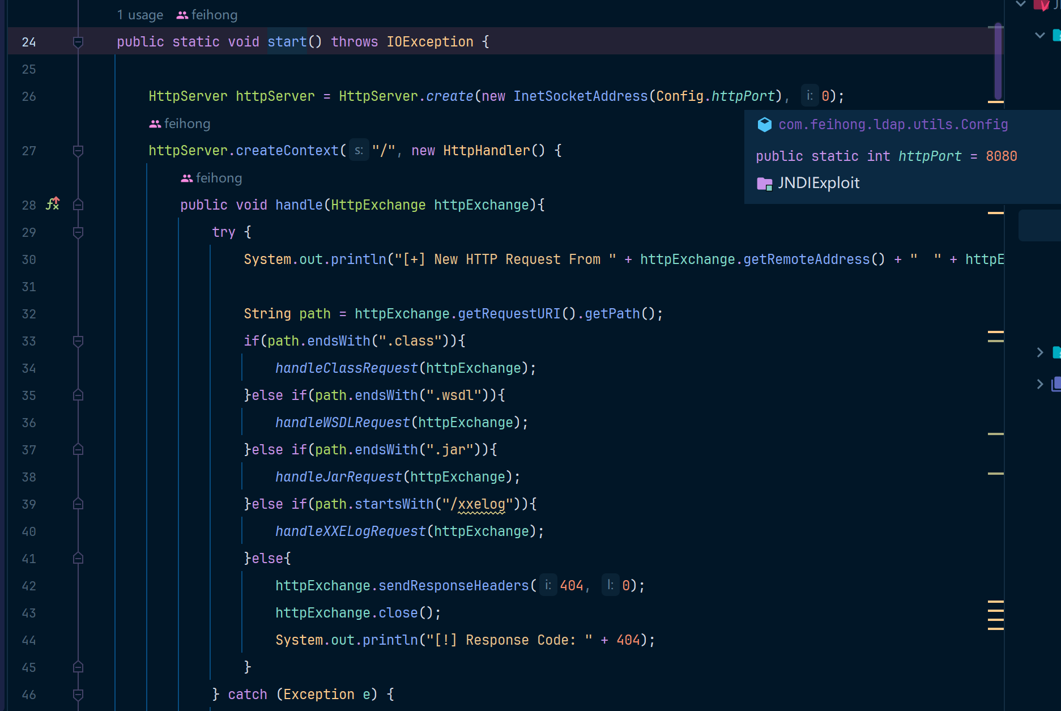Click the author people icon above line 24

point(182,15)
